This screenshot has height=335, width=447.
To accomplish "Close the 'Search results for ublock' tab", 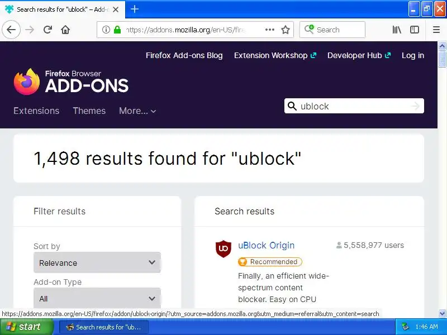I will tap(116, 9).
